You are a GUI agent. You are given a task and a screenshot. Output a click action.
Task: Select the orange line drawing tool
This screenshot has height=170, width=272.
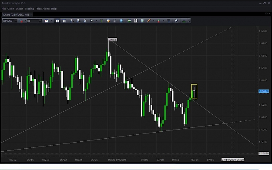click(149, 21)
